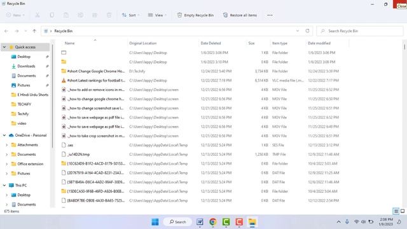Viewport: 407px width, 229px height.
Task: Open the New item menu
Action: 15,15
